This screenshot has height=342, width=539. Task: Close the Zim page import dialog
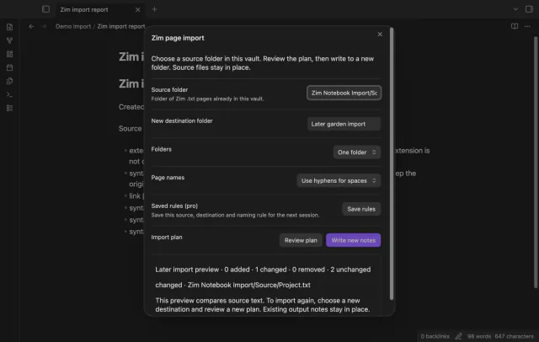coord(380,34)
